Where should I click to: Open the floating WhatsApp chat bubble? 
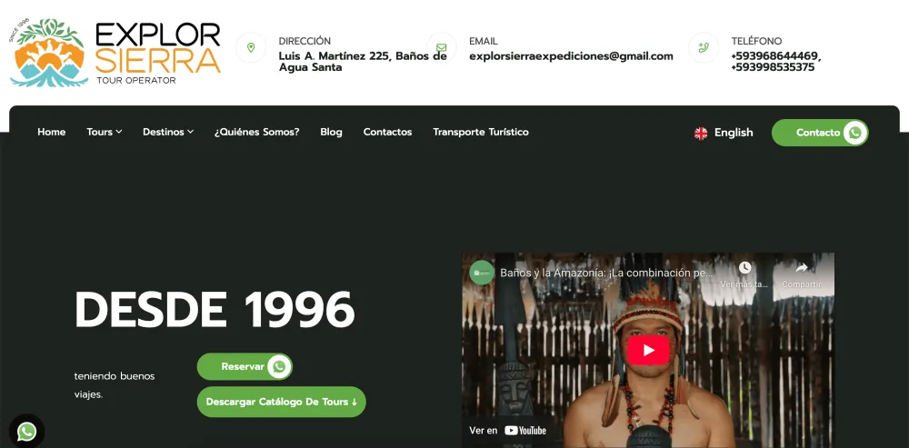click(26, 432)
